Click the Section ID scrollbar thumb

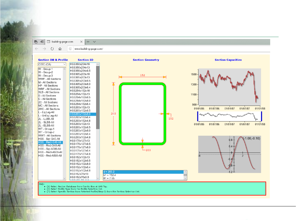pos(98,97)
